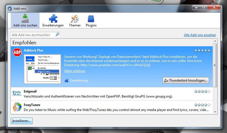Open the Adblock Plus preview screenshot
The height and width of the screenshot is (133, 227).
(x=42, y=69)
